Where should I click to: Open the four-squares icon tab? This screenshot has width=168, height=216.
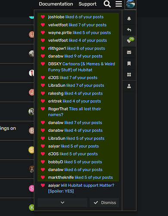point(129,75)
